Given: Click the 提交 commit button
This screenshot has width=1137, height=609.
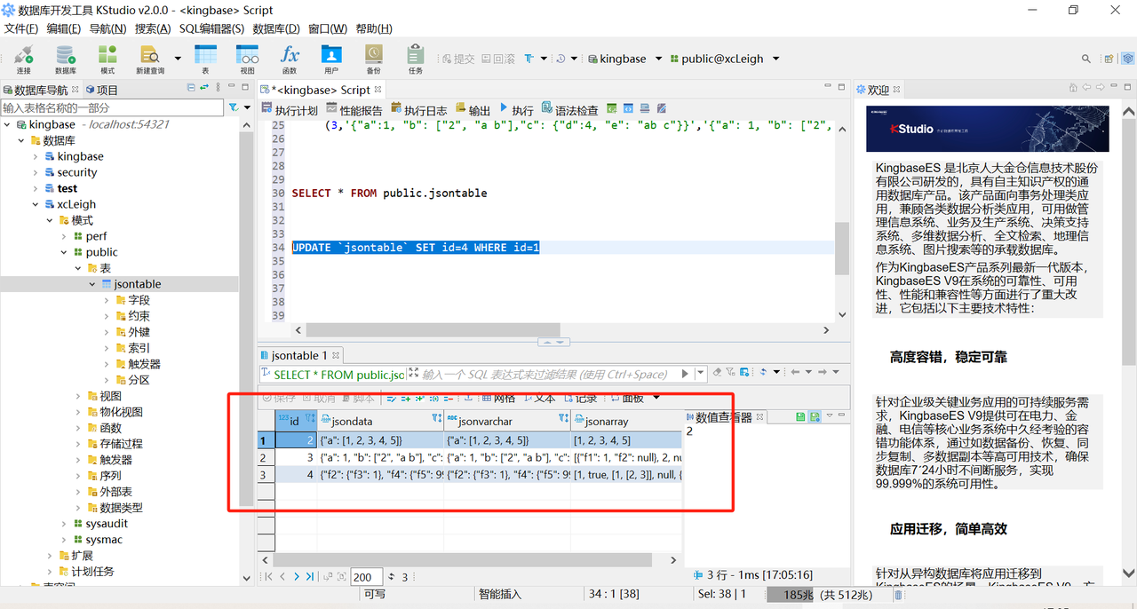Looking at the screenshot, I should (458, 59).
